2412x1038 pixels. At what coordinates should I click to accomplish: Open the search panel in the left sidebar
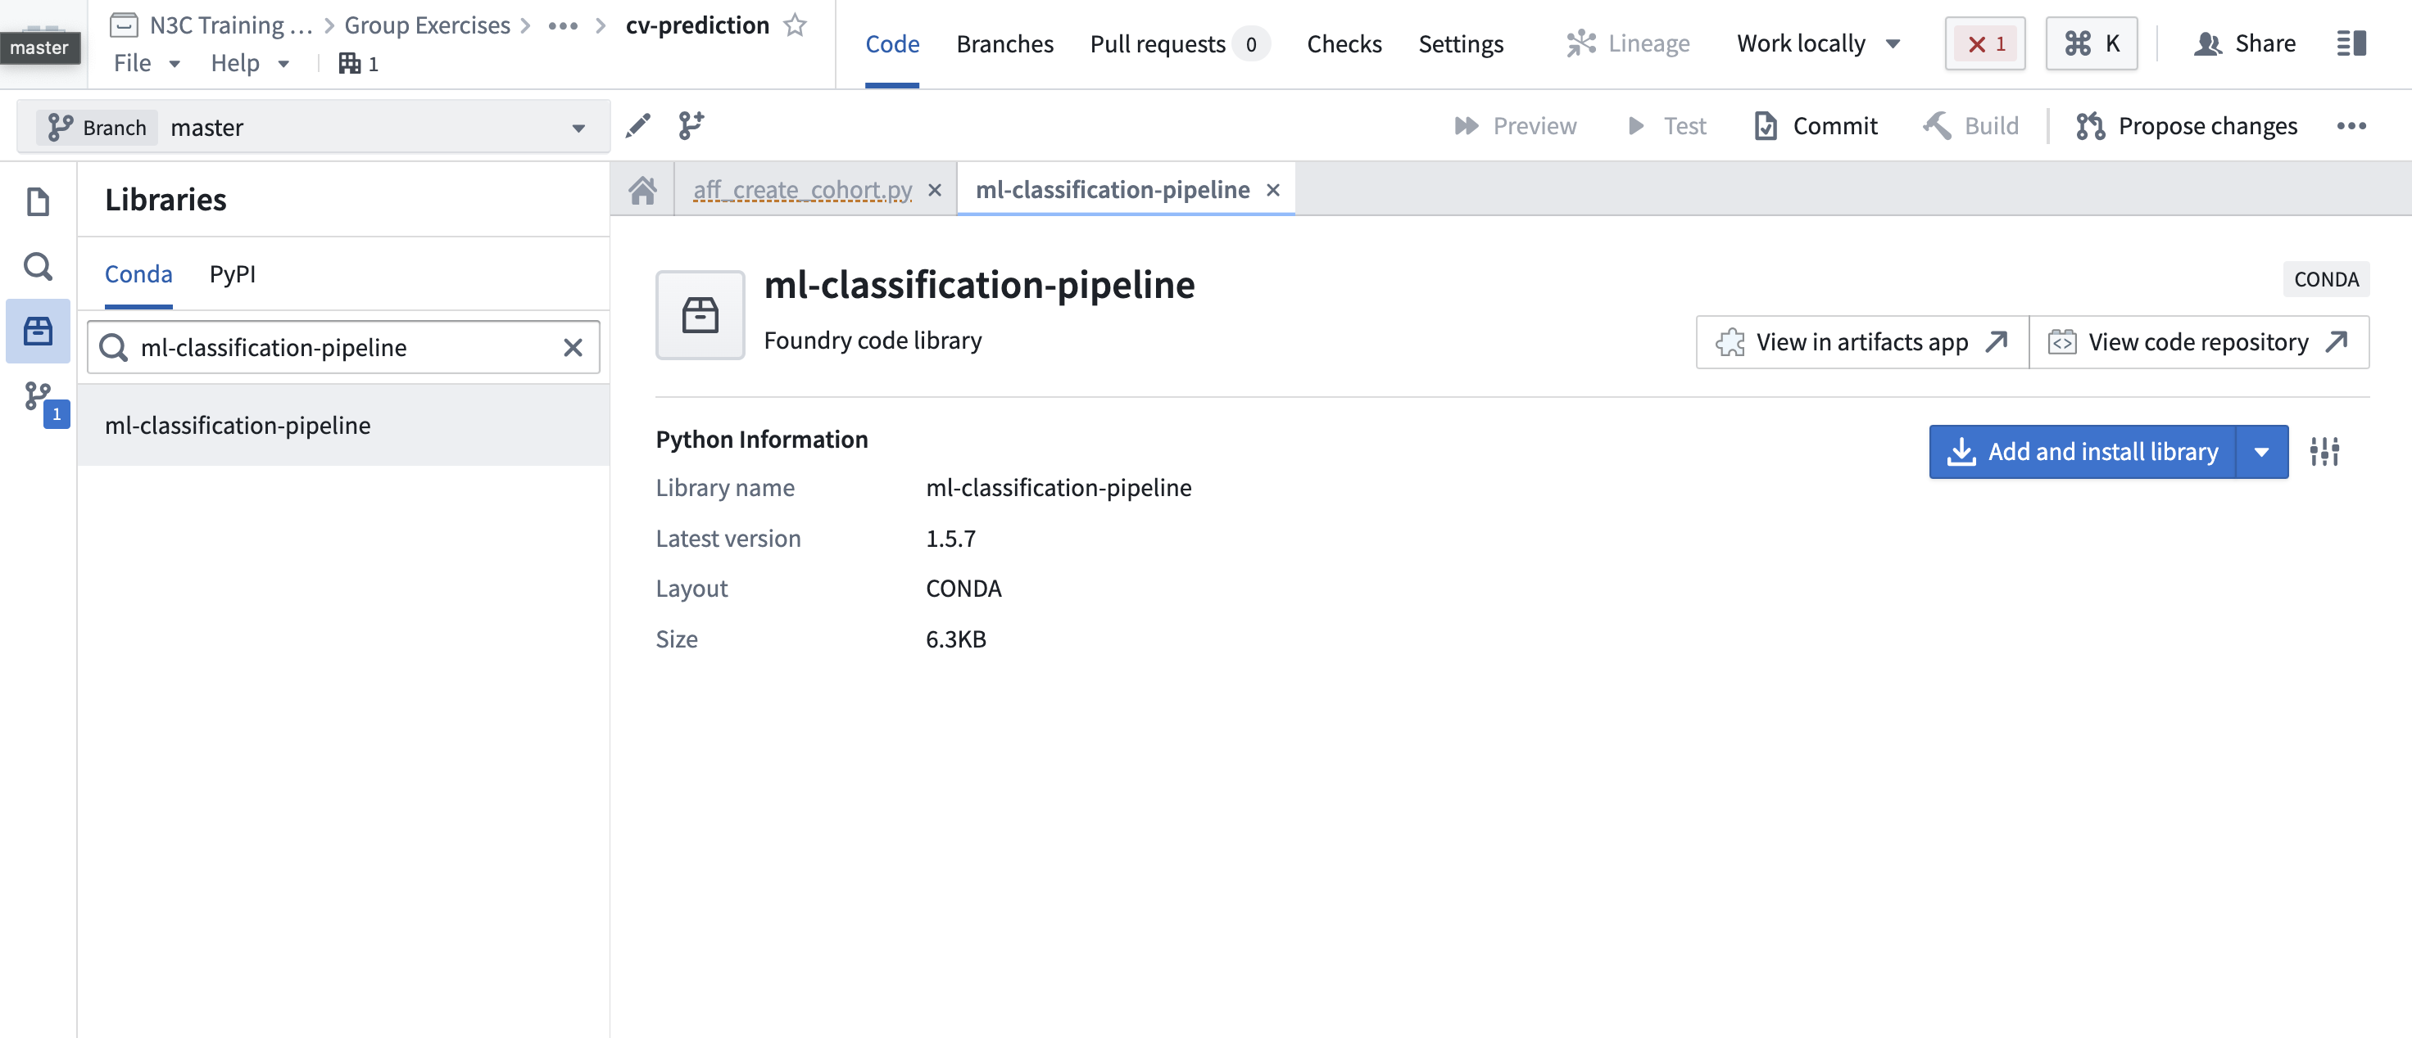click(x=37, y=267)
